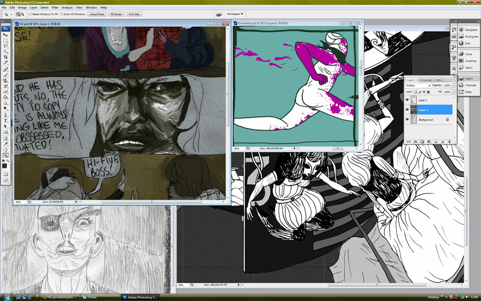
Task: Select the Eraser tool
Action: [x=5, y=91]
